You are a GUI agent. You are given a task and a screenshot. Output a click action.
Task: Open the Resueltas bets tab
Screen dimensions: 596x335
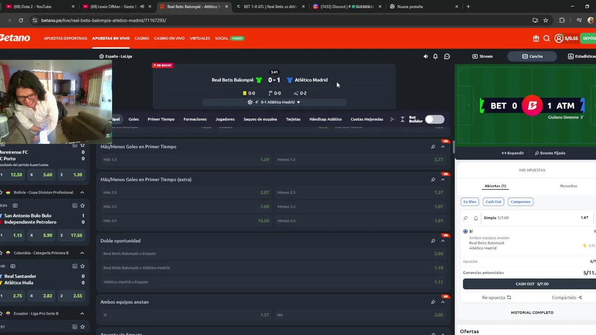pos(569,186)
